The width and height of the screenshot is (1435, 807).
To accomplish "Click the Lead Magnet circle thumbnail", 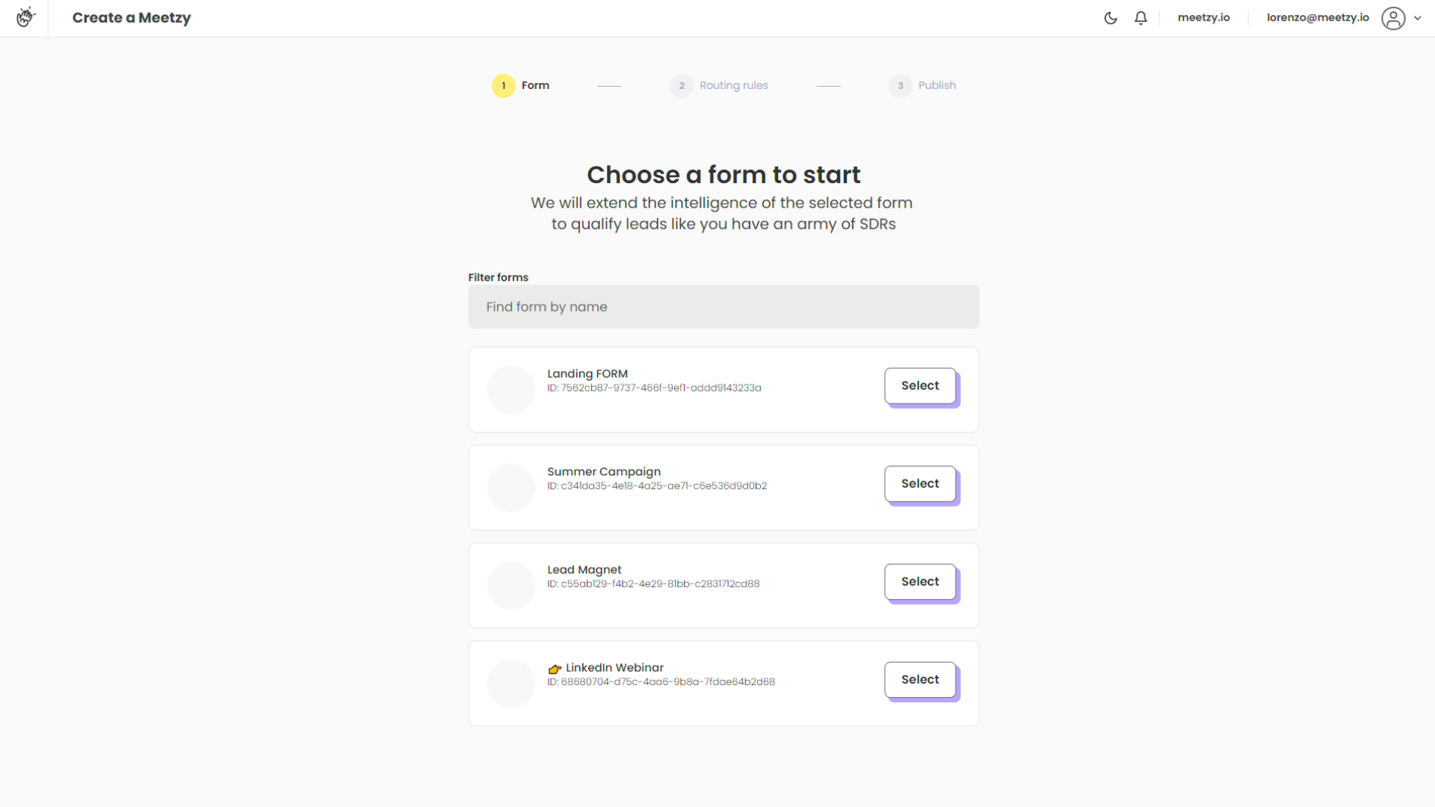I will [511, 585].
